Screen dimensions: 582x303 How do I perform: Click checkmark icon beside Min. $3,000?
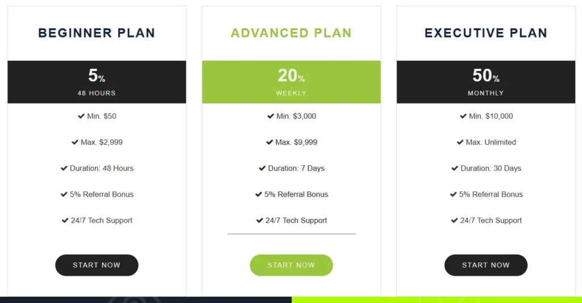click(x=271, y=116)
